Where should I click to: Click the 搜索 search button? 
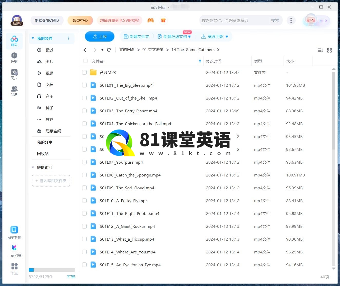[275, 20]
